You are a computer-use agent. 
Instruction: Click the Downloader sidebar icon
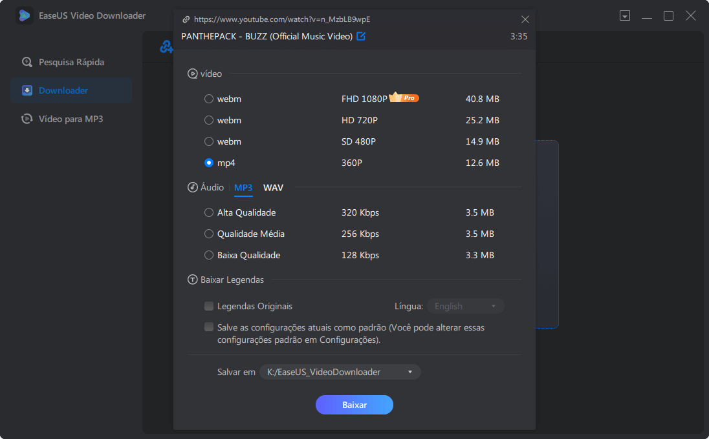coord(27,90)
